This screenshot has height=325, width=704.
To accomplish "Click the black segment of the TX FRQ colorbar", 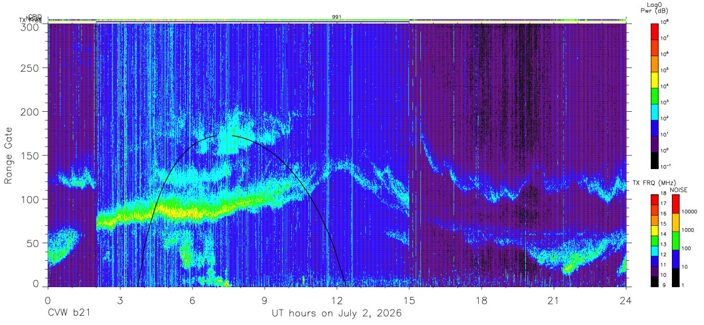I will point(655,281).
